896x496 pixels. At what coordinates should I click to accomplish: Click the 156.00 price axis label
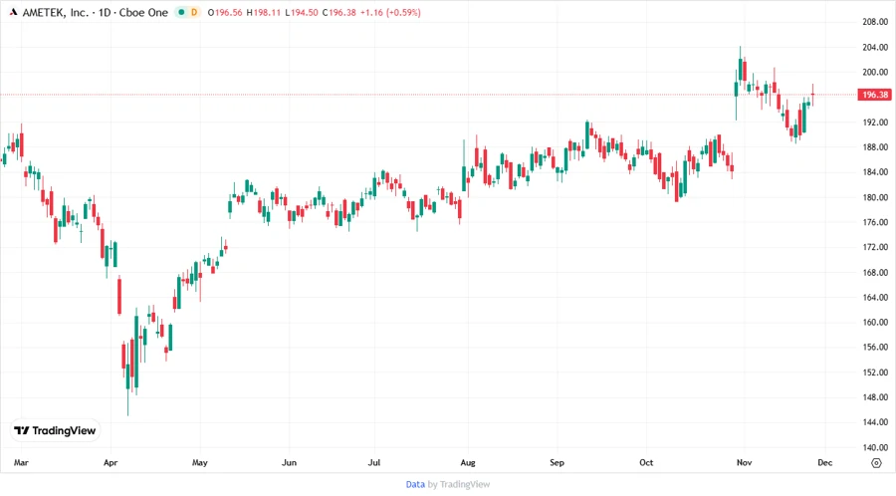875,347
